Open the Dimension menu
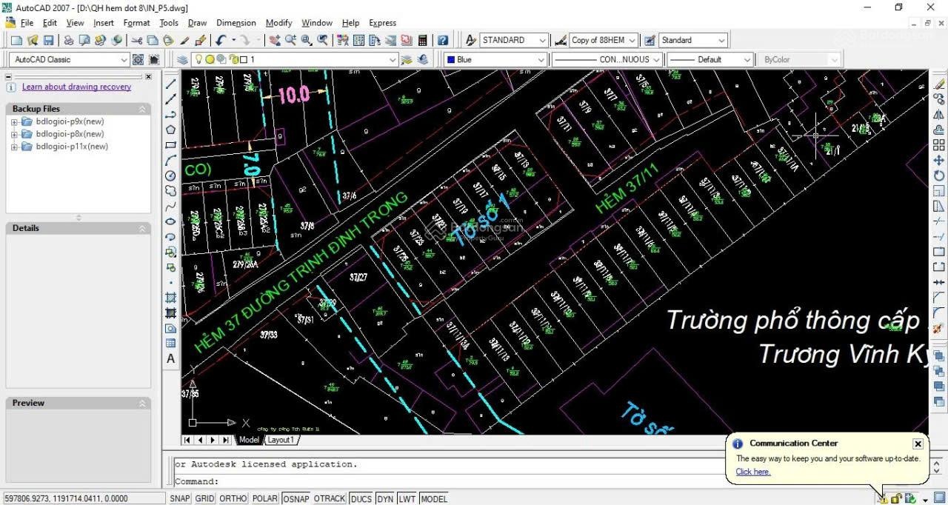The width and height of the screenshot is (948, 505). click(x=236, y=23)
